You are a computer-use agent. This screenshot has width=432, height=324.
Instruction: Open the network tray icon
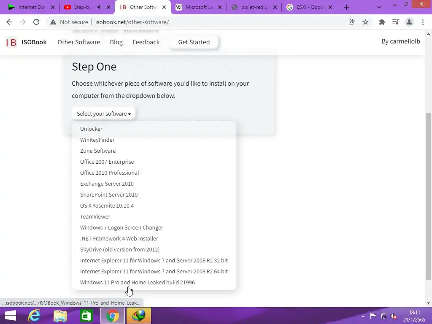(x=383, y=316)
